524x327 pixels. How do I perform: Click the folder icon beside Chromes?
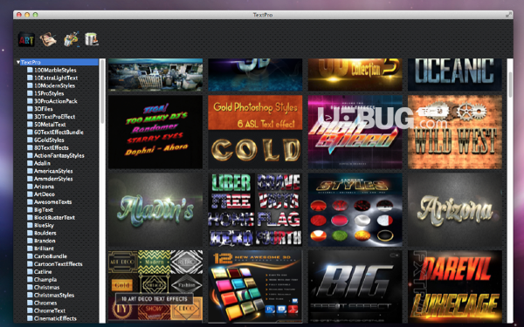tap(30, 303)
